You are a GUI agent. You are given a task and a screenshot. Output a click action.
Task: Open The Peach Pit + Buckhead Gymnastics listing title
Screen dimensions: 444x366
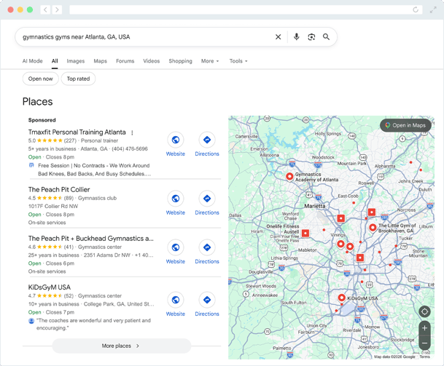click(90, 239)
